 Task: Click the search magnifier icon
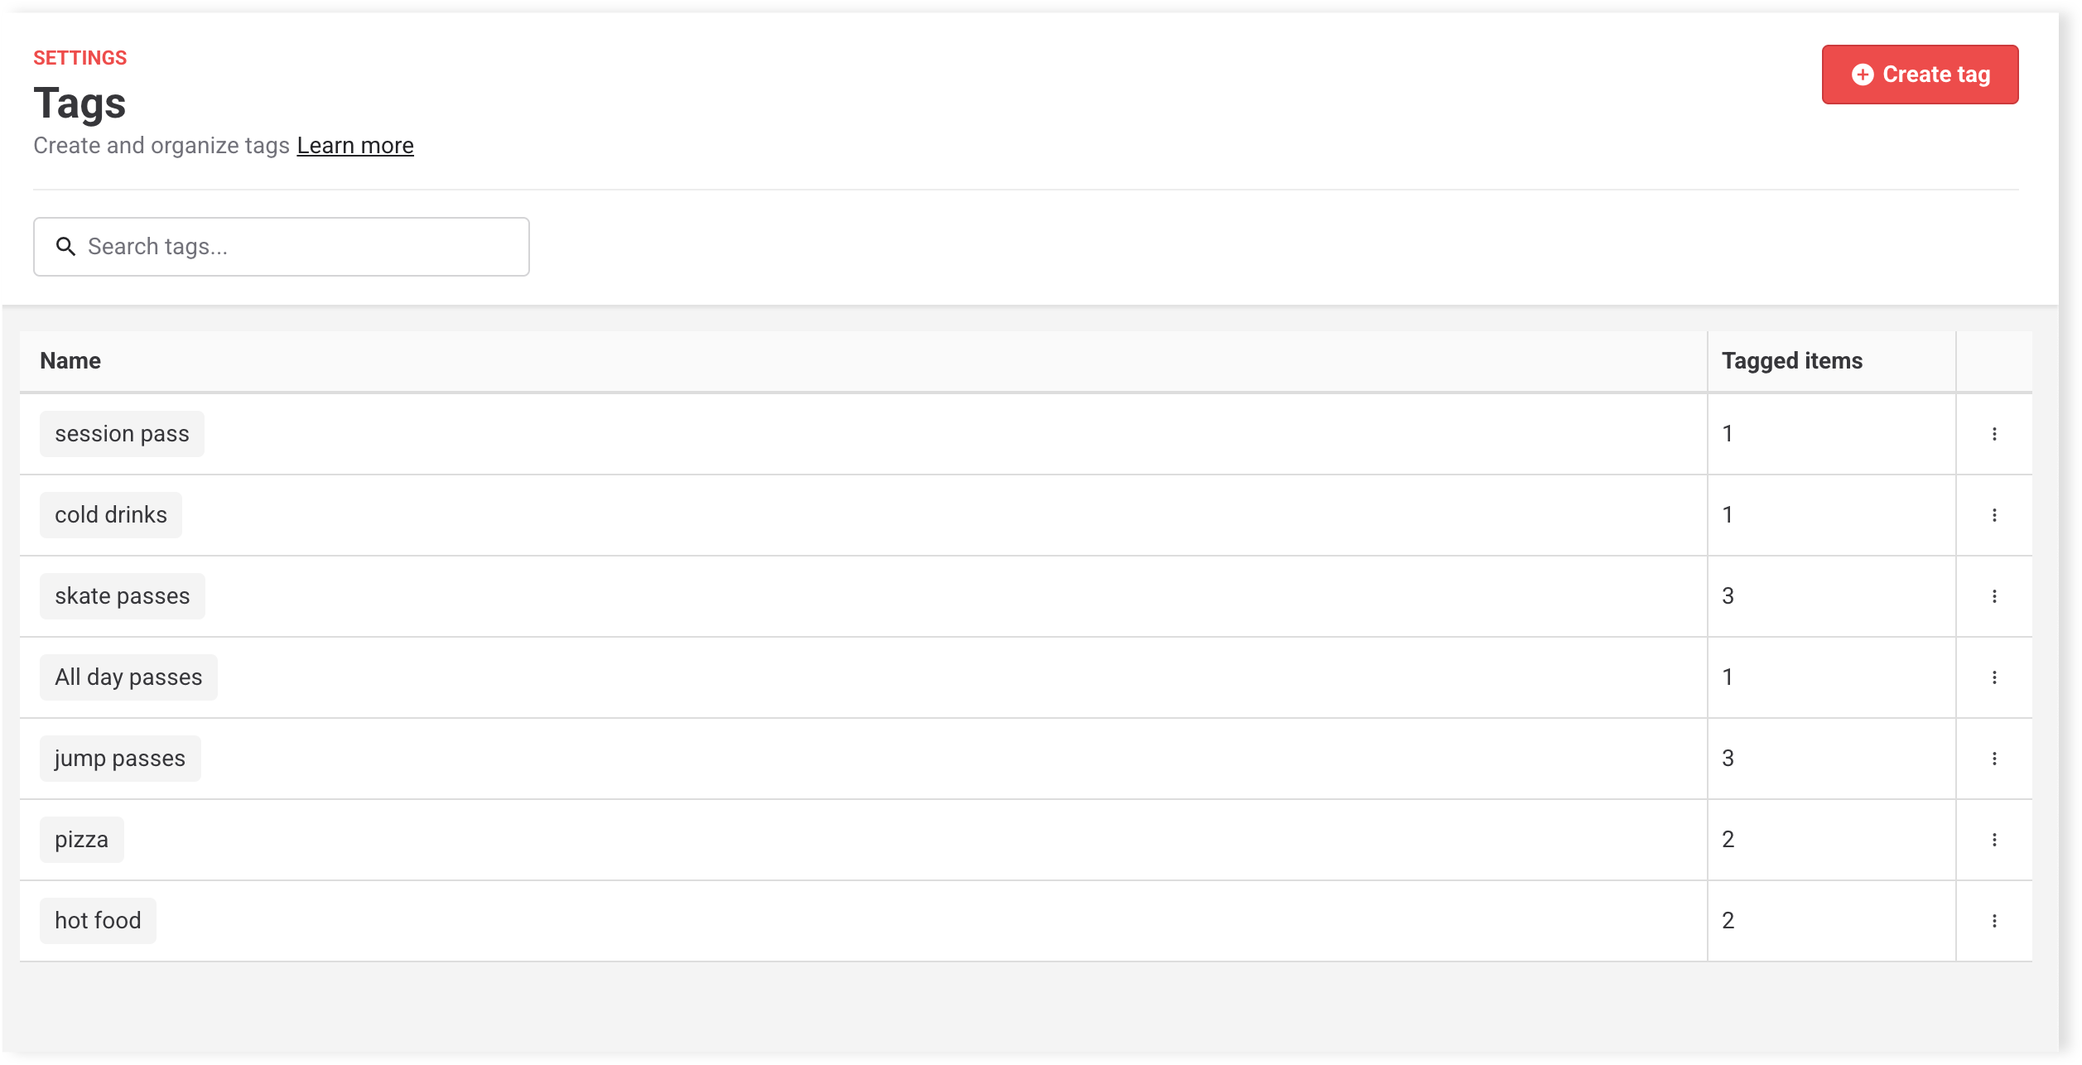tap(65, 247)
